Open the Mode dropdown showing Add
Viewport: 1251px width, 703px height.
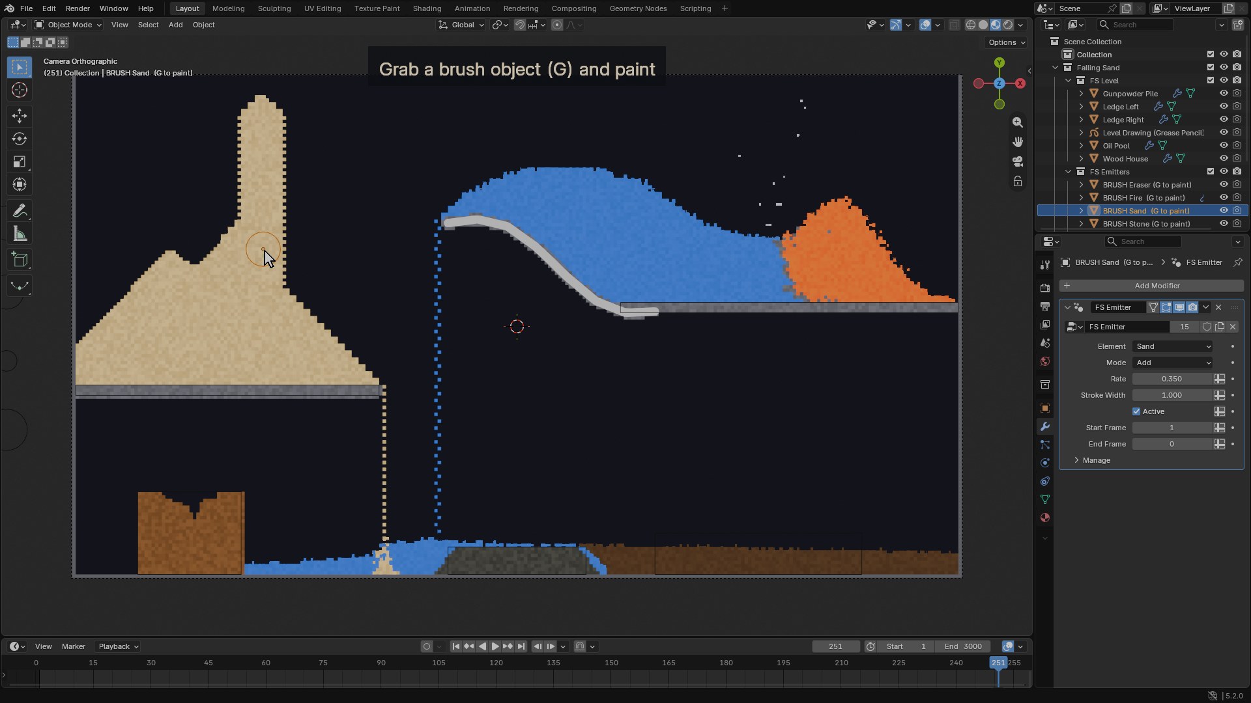pyautogui.click(x=1173, y=363)
